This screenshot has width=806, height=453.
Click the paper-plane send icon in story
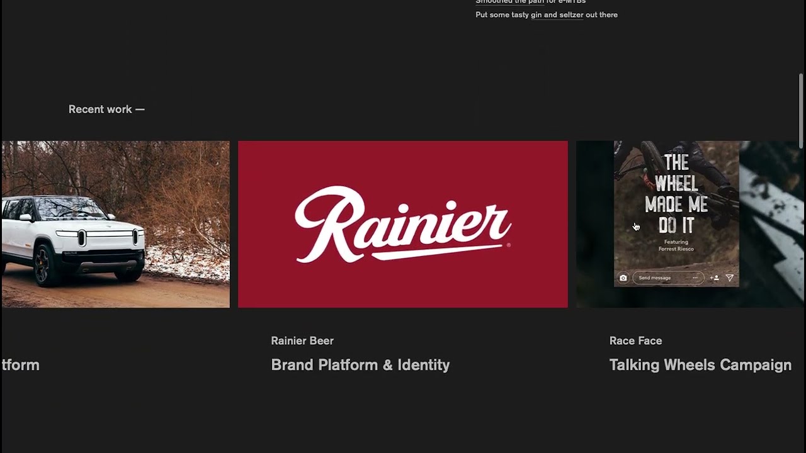click(x=730, y=278)
